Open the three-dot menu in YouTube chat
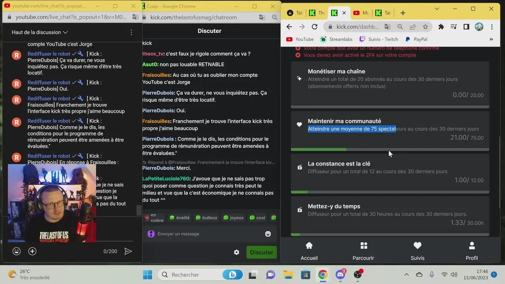This screenshot has width=505, height=284. (131, 32)
